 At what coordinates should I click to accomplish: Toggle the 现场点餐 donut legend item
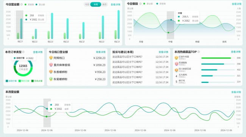point(37,81)
